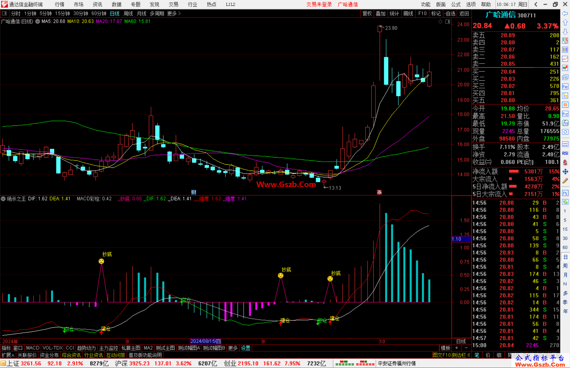Click the gear icon beside 绝杀之王 indicator
The width and height of the screenshot is (570, 368).
3,199
